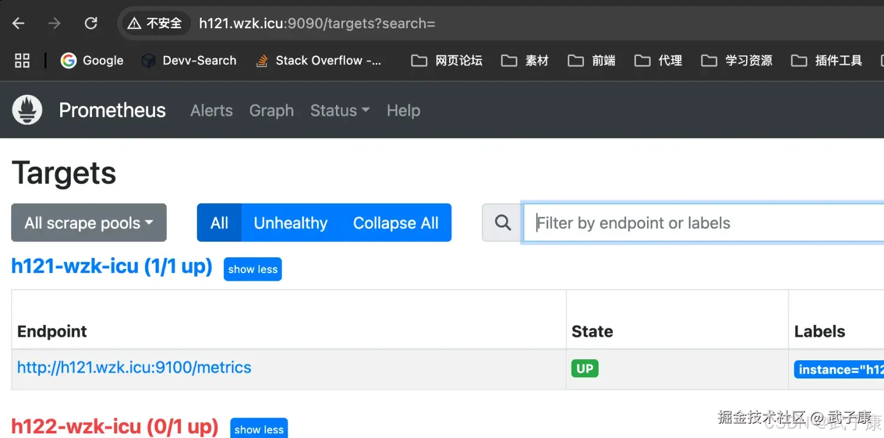Click the browser reload icon
This screenshot has width=884, height=438.
click(x=91, y=23)
